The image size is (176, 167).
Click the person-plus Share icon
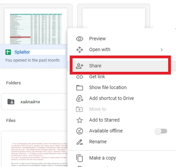pos(80,66)
